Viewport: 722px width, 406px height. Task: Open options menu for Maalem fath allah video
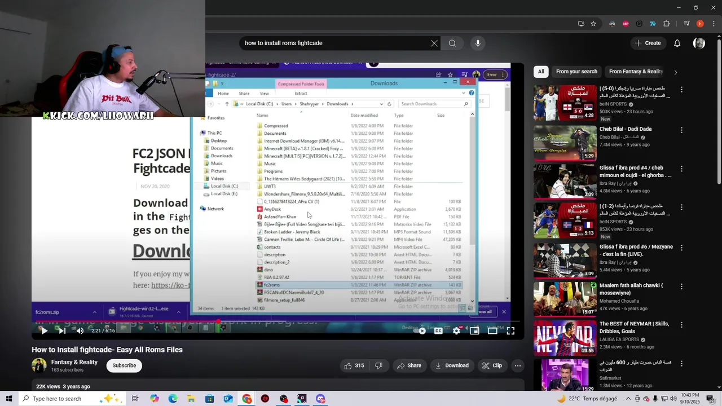pyautogui.click(x=681, y=286)
